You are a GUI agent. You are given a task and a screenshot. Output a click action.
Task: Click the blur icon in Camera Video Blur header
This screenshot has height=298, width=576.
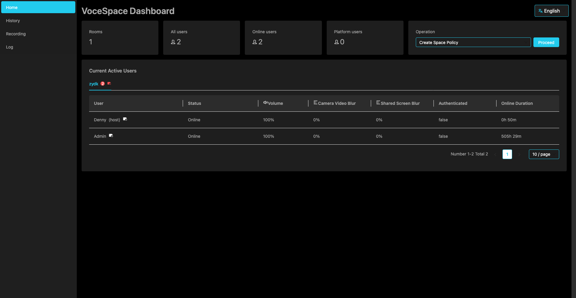[x=315, y=103]
